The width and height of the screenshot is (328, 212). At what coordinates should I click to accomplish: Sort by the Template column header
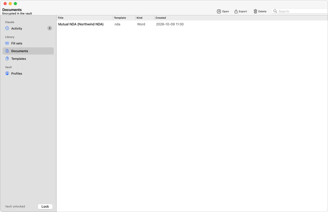(x=124, y=18)
